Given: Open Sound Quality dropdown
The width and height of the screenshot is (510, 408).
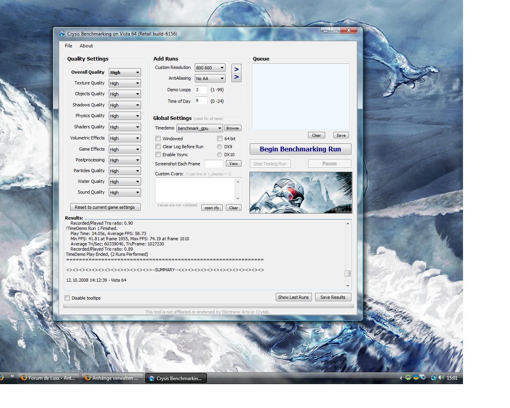Looking at the screenshot, I should click(125, 192).
